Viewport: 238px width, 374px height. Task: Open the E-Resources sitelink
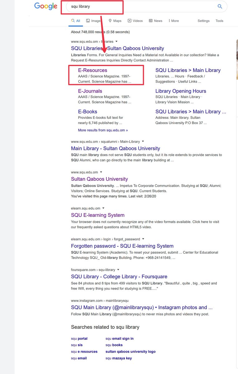point(93,70)
